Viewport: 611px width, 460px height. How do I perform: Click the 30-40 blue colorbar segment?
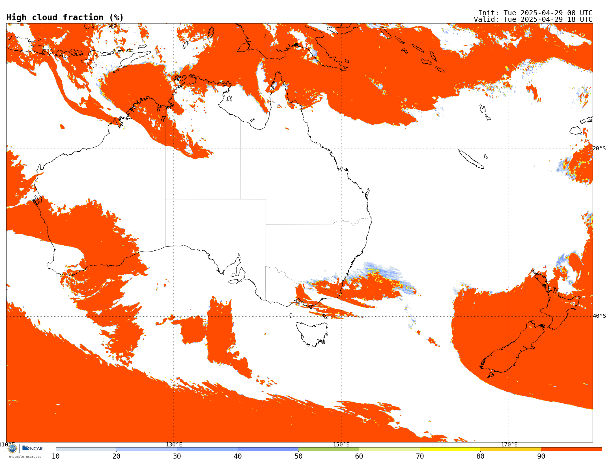(207, 449)
